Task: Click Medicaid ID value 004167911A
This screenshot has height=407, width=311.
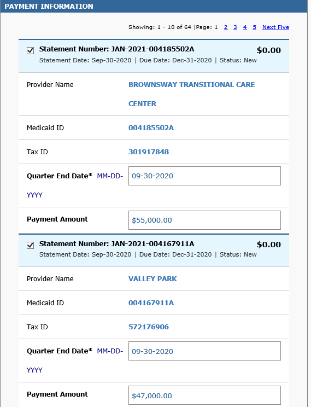Action: point(151,303)
